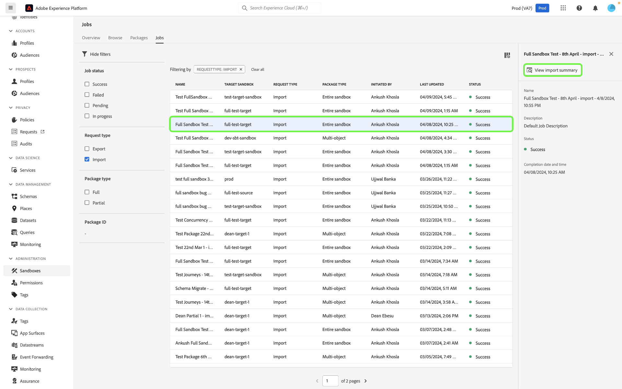Uncheck the Import request type checkbox
The height and width of the screenshot is (389, 622).
(87, 159)
